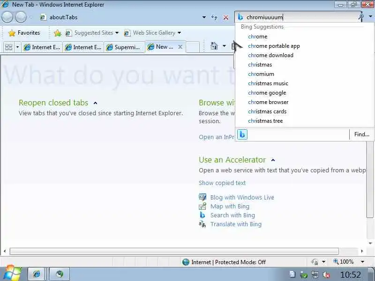375x281 pixels.
Task: Click the Back navigation button
Action: 7,17
